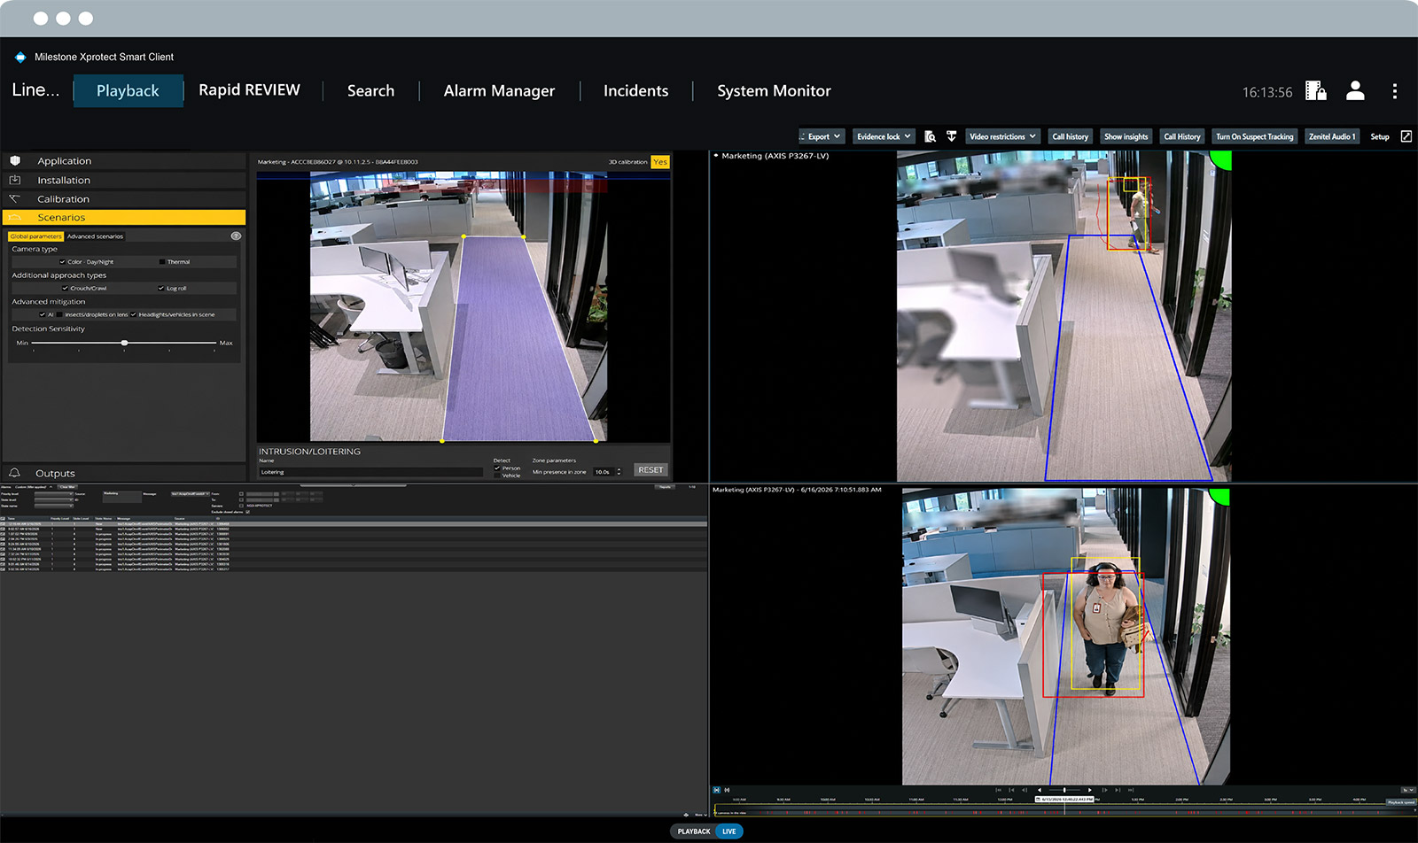Click green status indicator on top camera
This screenshot has width=1418, height=843.
click(1221, 159)
